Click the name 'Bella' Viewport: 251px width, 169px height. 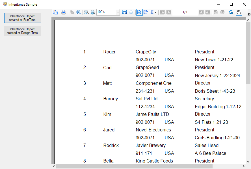pyautogui.click(x=108, y=161)
